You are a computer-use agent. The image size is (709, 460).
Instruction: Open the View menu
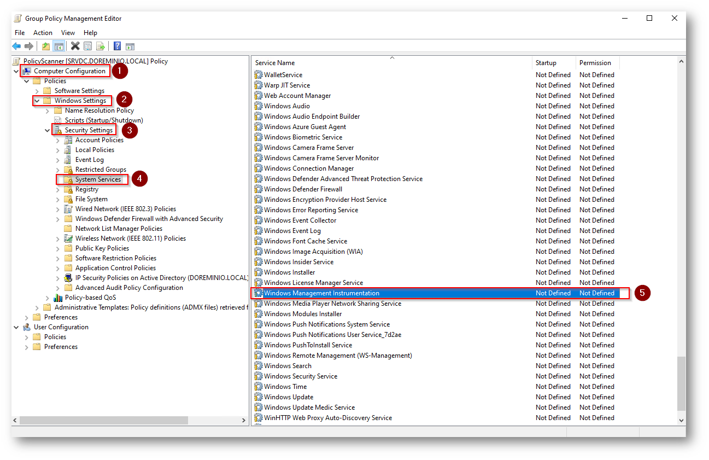[68, 33]
